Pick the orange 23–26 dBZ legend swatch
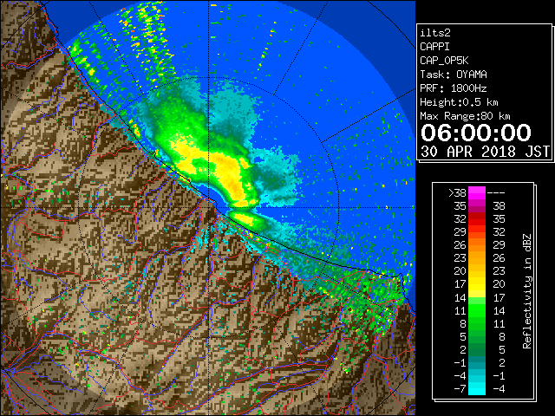The width and height of the screenshot is (555, 416). pos(477,258)
